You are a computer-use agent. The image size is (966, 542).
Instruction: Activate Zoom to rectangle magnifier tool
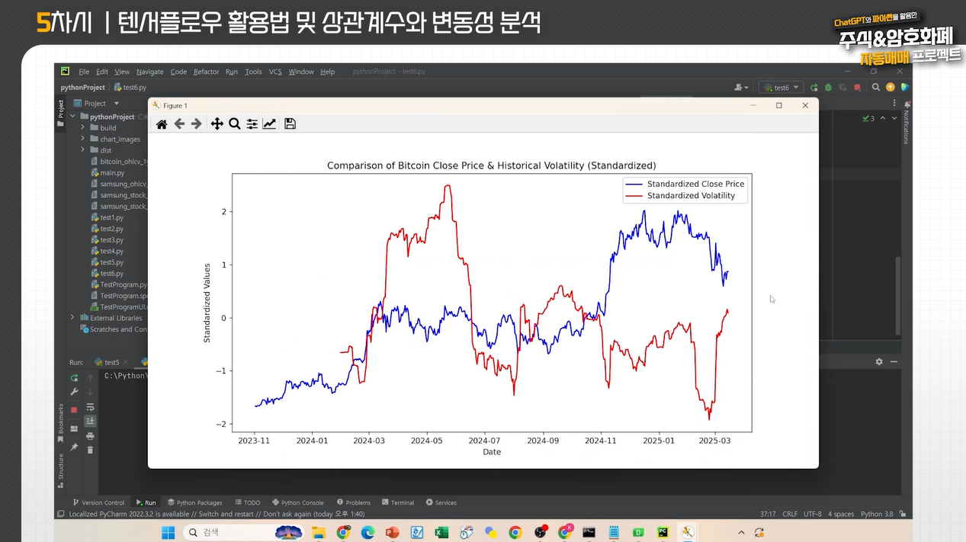tap(235, 123)
